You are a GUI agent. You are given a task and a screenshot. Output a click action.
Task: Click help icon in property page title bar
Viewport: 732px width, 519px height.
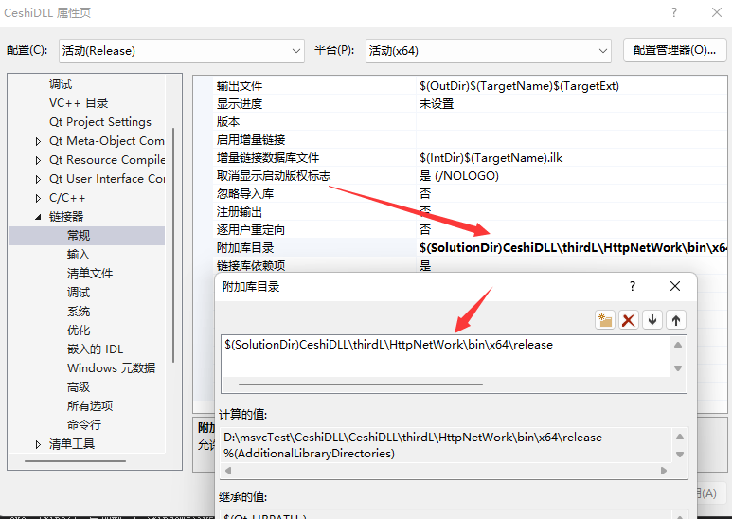[x=673, y=12]
